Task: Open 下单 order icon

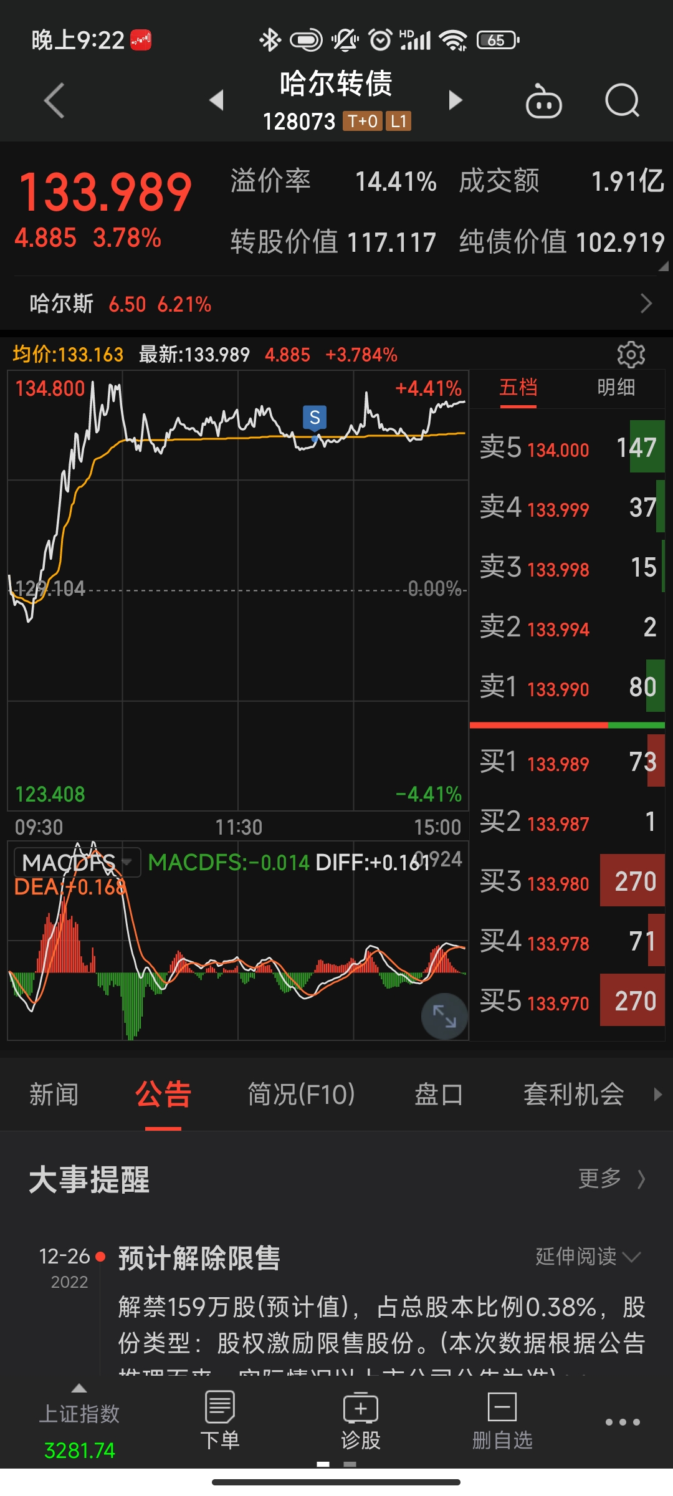Action: coord(220,1421)
